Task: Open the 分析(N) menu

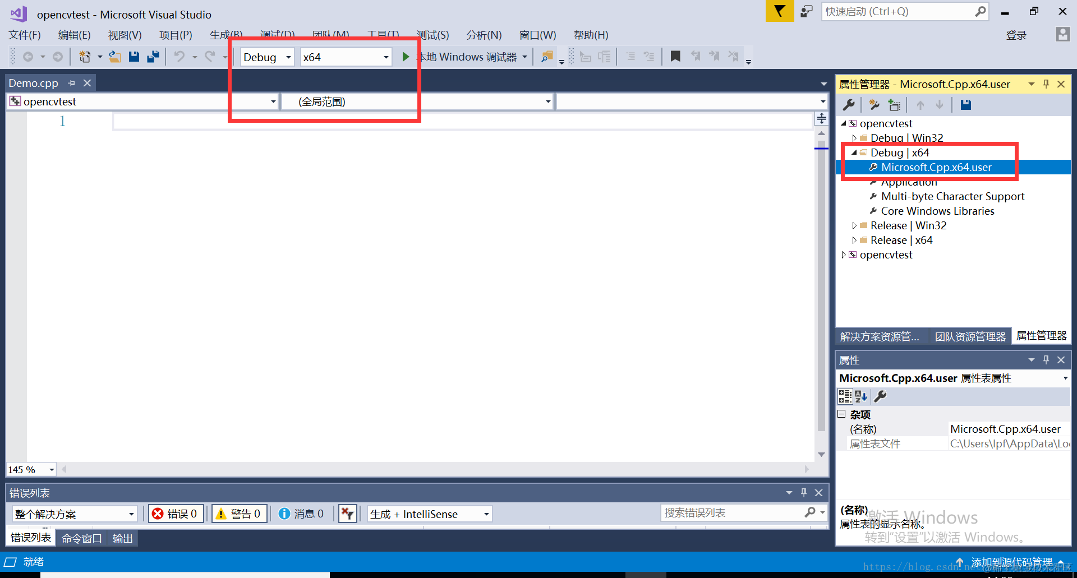Action: click(x=484, y=35)
